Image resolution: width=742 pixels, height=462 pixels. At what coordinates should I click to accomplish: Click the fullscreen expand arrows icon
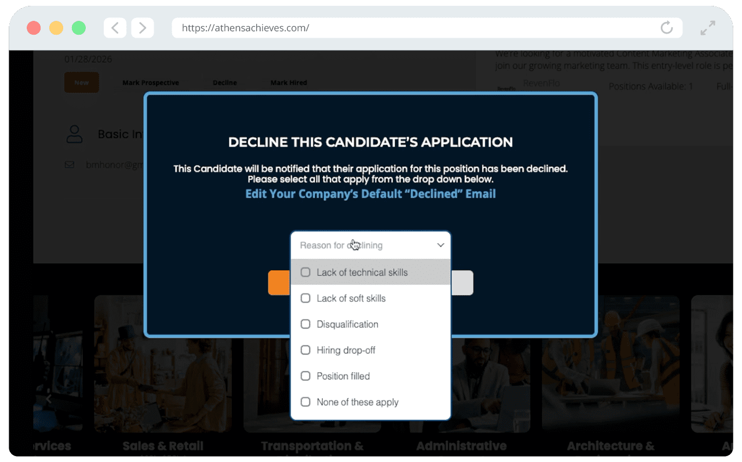pyautogui.click(x=708, y=28)
